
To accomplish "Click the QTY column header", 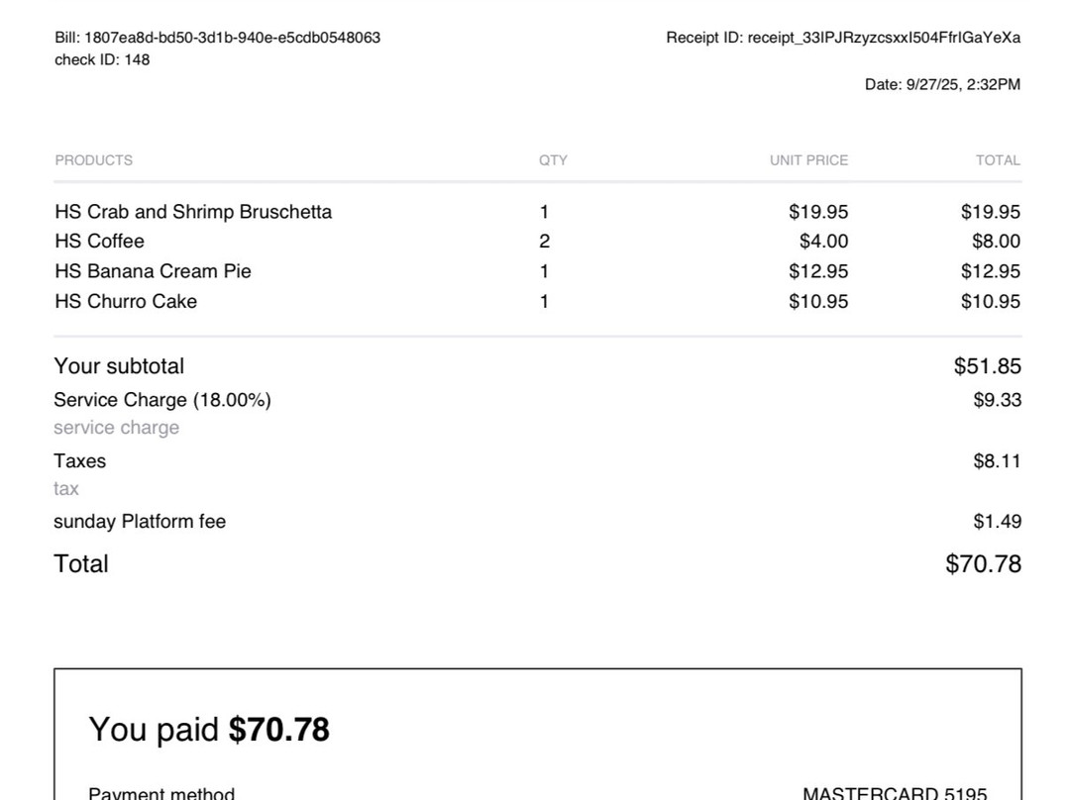I will point(553,160).
